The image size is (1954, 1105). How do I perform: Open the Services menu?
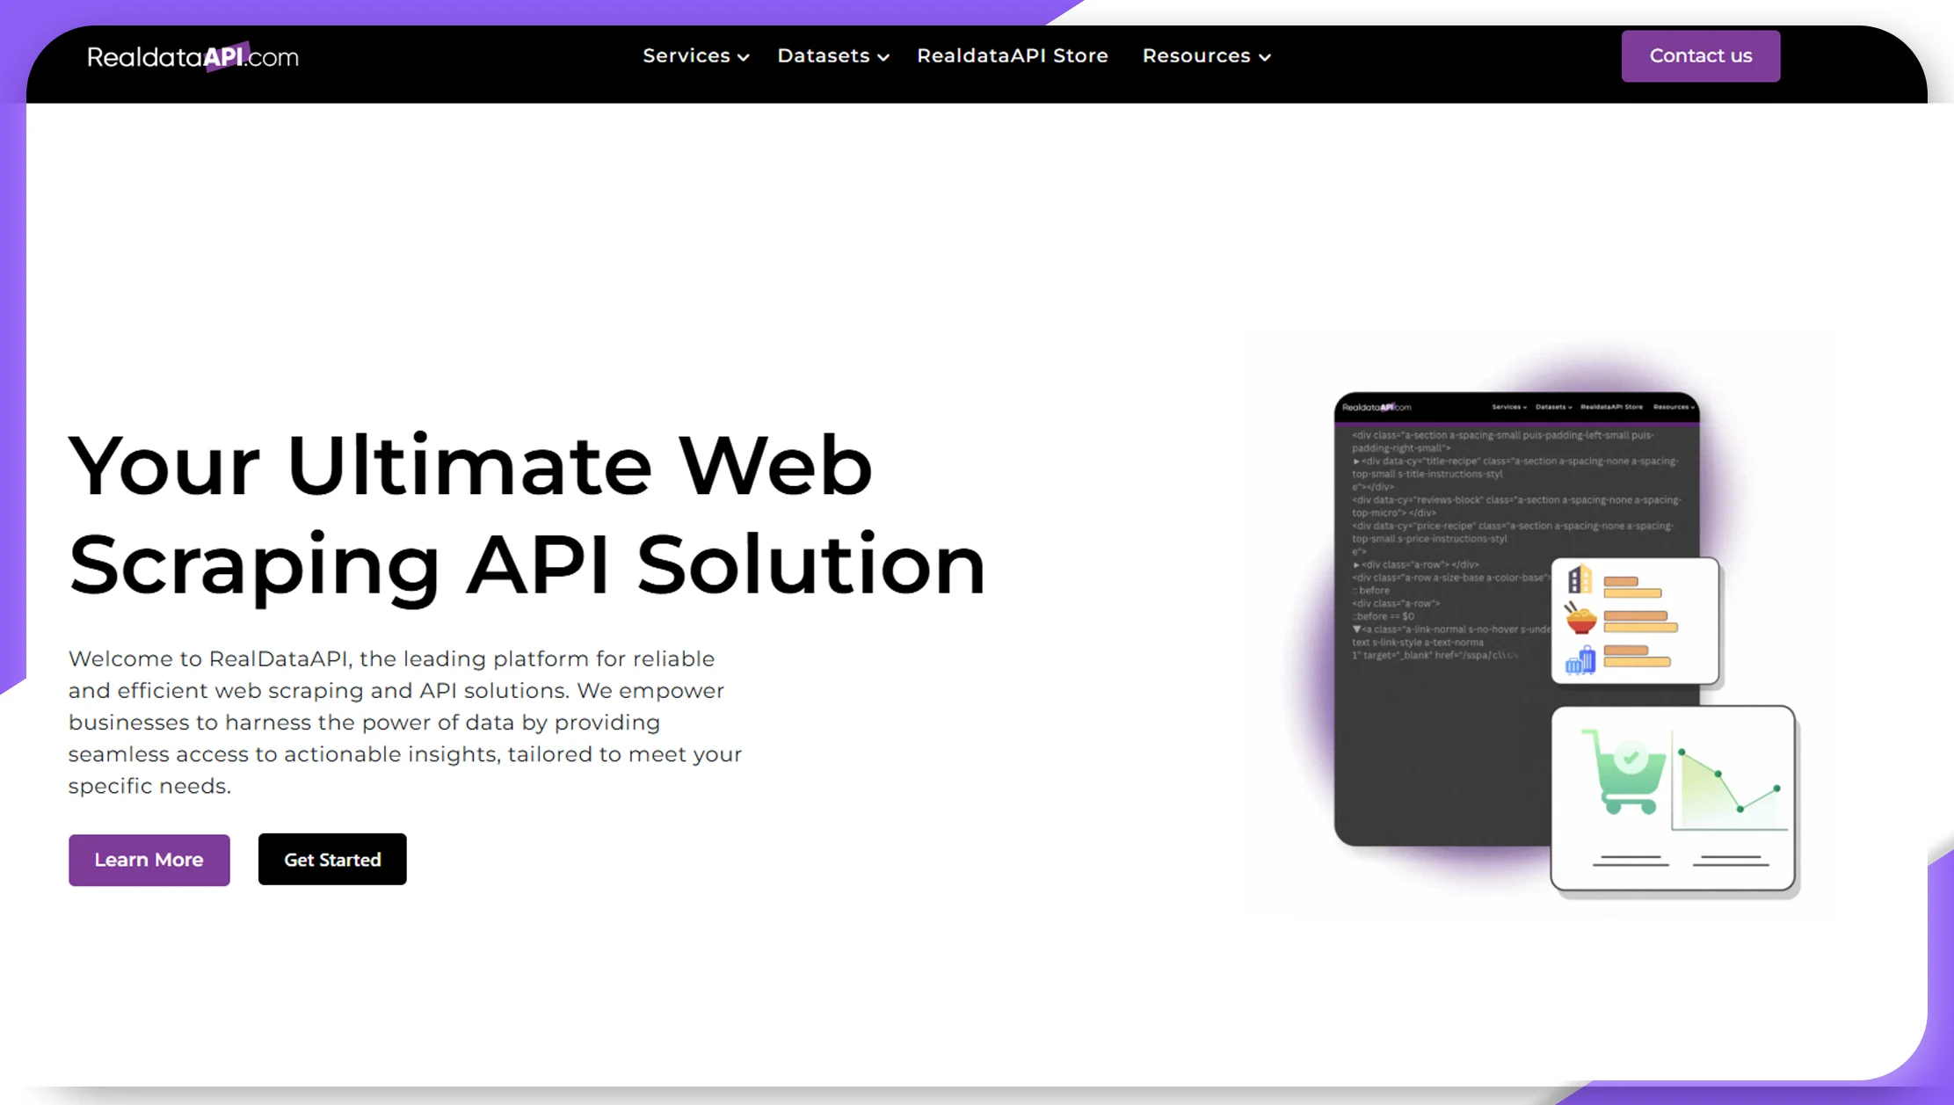tap(695, 55)
